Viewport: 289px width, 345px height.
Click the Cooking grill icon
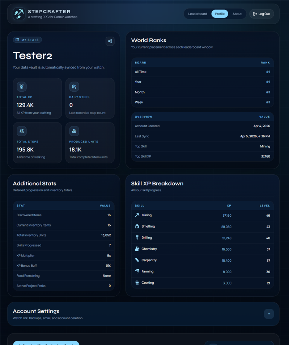137,283
